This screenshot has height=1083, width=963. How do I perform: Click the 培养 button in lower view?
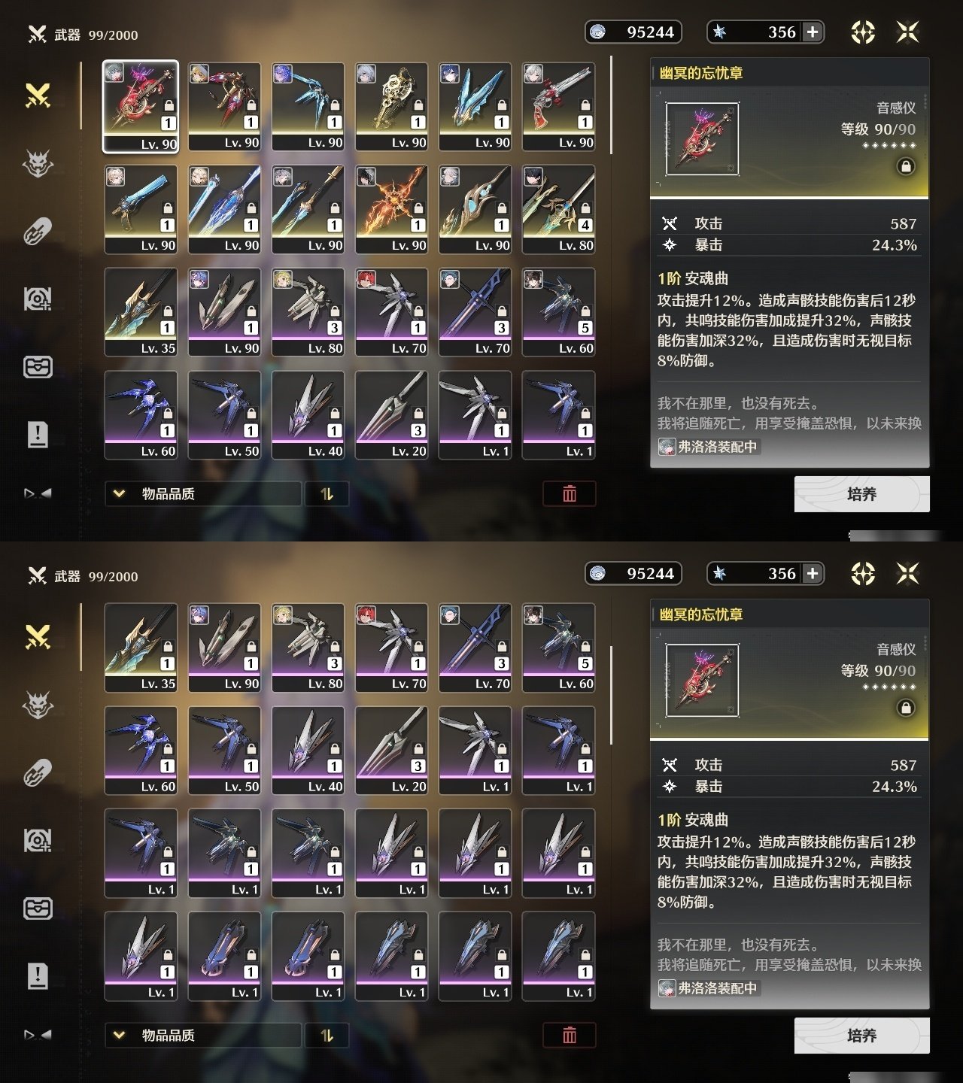point(862,1036)
